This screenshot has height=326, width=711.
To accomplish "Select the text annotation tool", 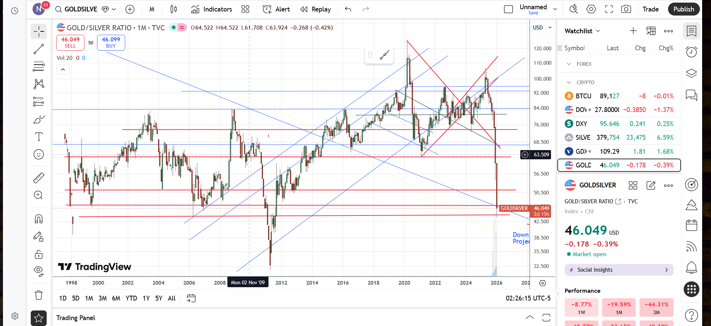I will (x=39, y=137).
